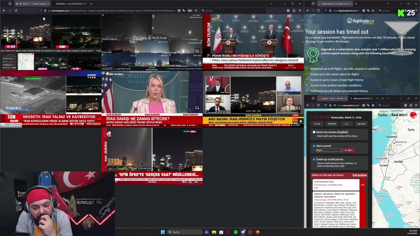Switch Tzofar language to Arabic (عربي)
420x236 pixels.
346,124
